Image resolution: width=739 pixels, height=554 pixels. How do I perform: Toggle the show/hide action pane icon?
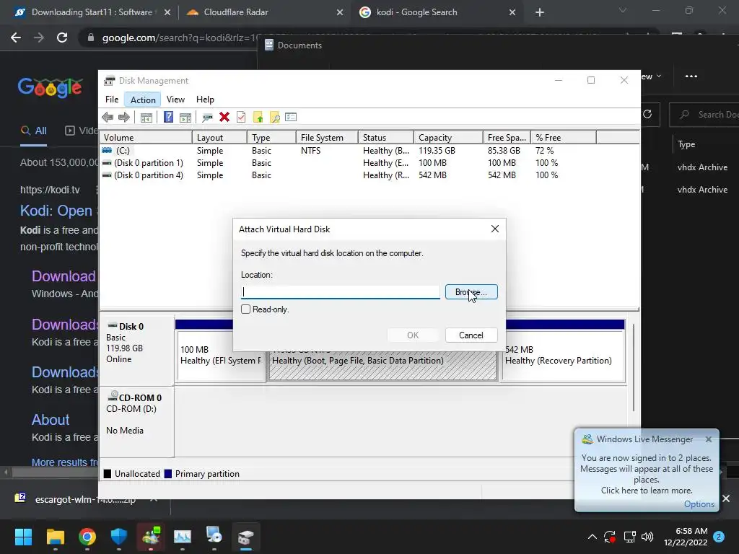tap(185, 118)
